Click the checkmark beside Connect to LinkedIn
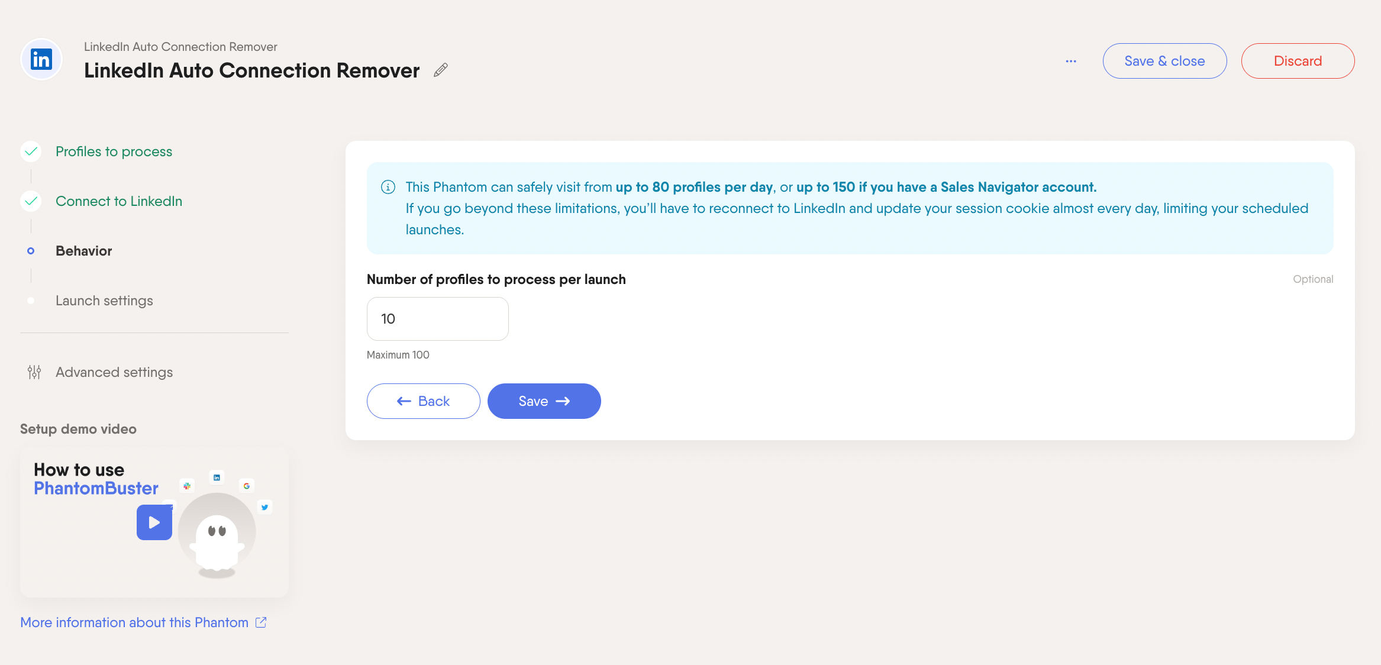Viewport: 1381px width, 665px height. [31, 201]
